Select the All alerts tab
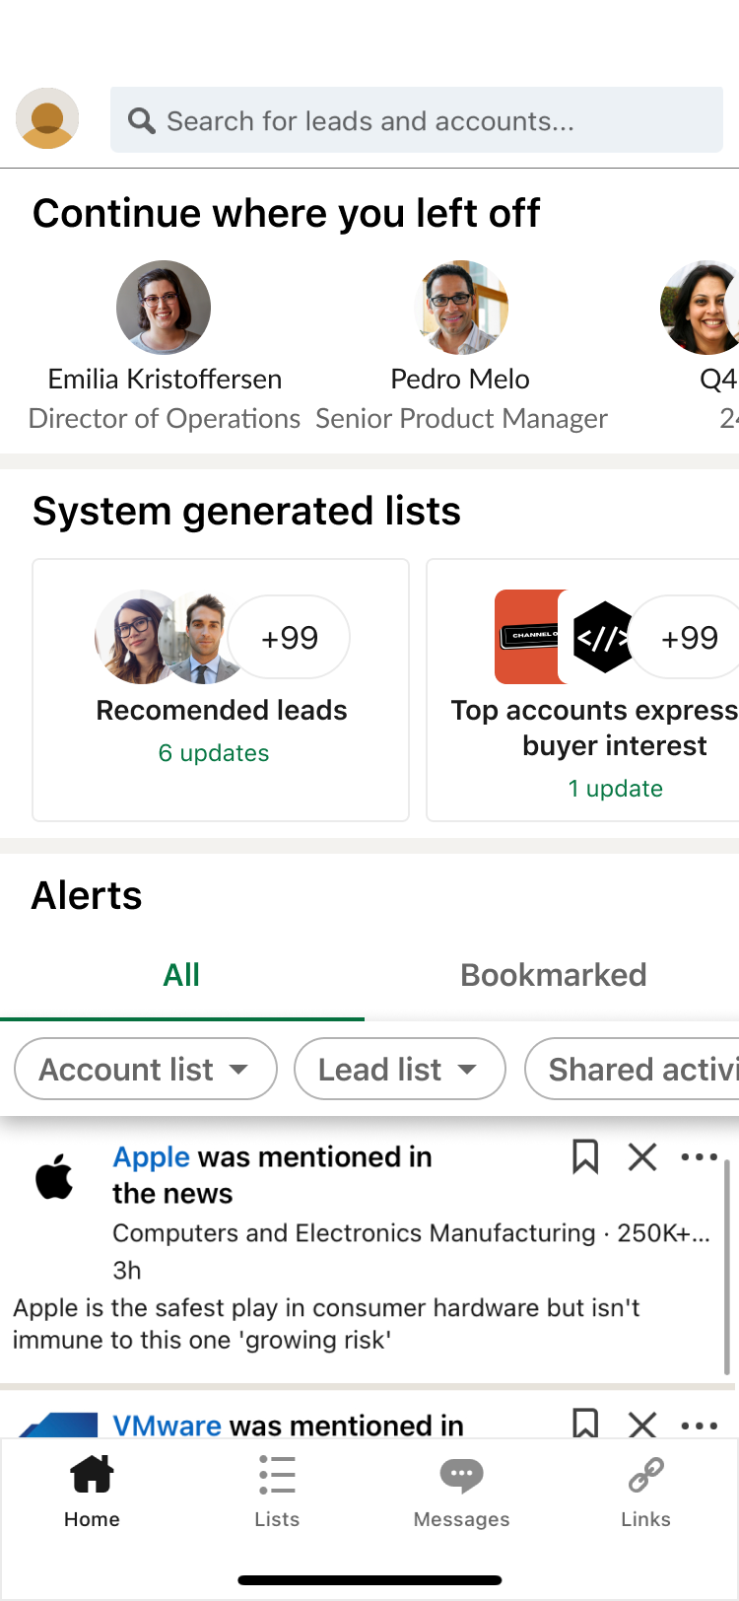This screenshot has height=1601, width=739. [181, 975]
